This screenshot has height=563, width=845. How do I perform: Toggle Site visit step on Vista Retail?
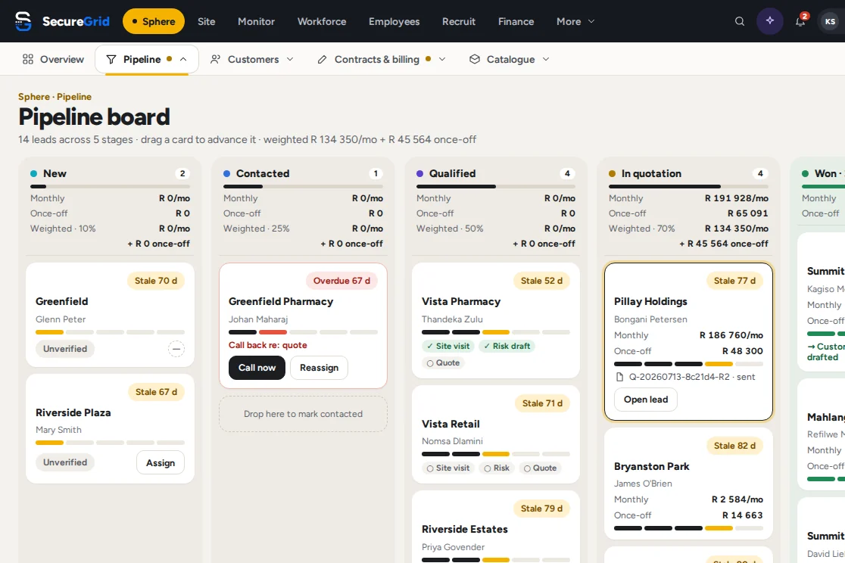(x=448, y=468)
